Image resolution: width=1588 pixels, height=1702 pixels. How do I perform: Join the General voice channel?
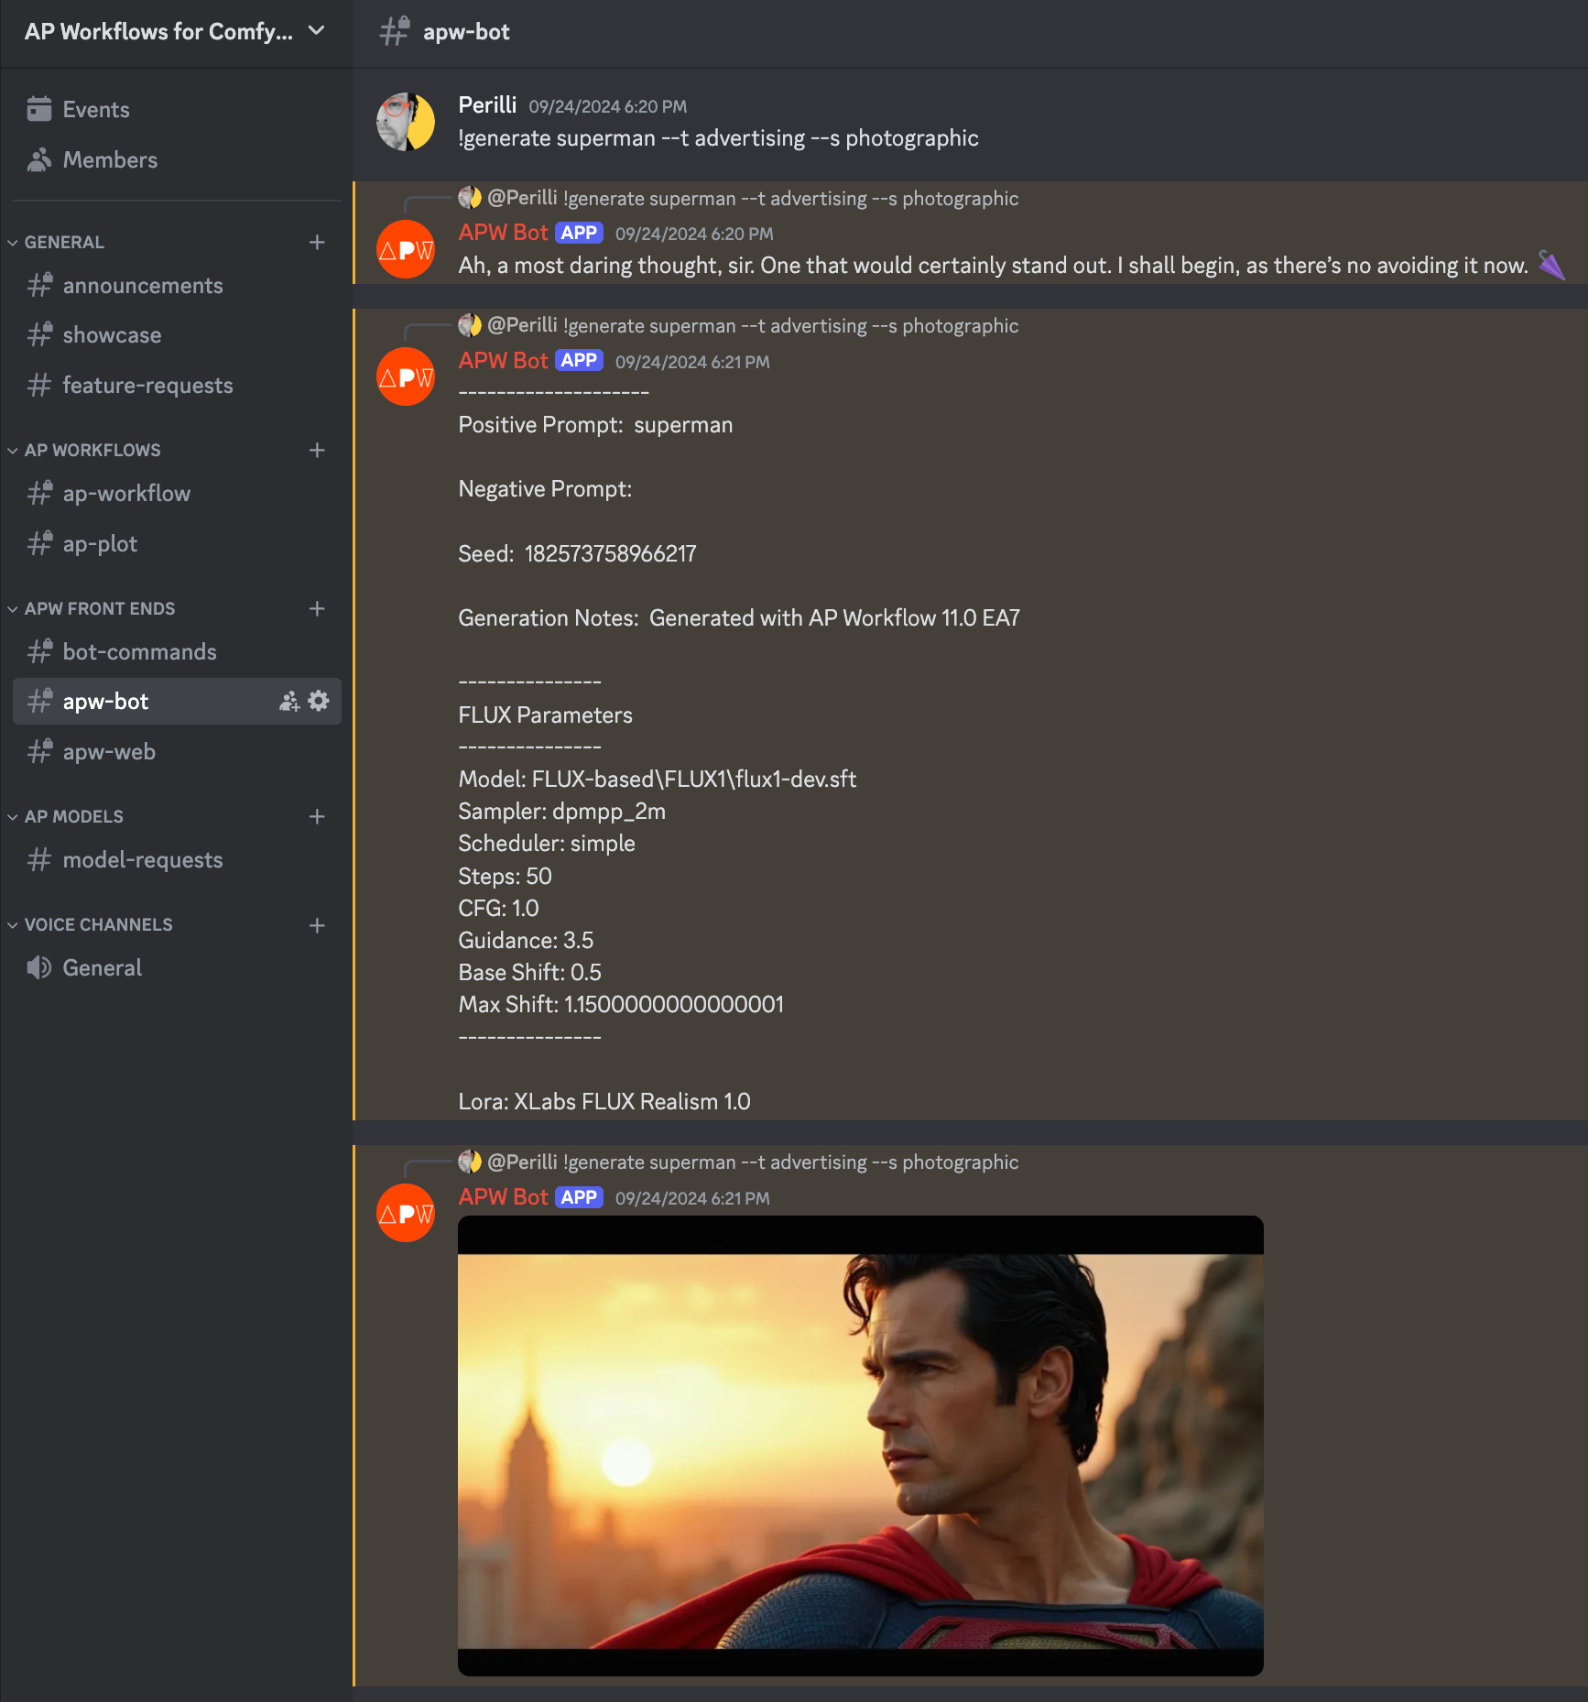pyautogui.click(x=102, y=967)
